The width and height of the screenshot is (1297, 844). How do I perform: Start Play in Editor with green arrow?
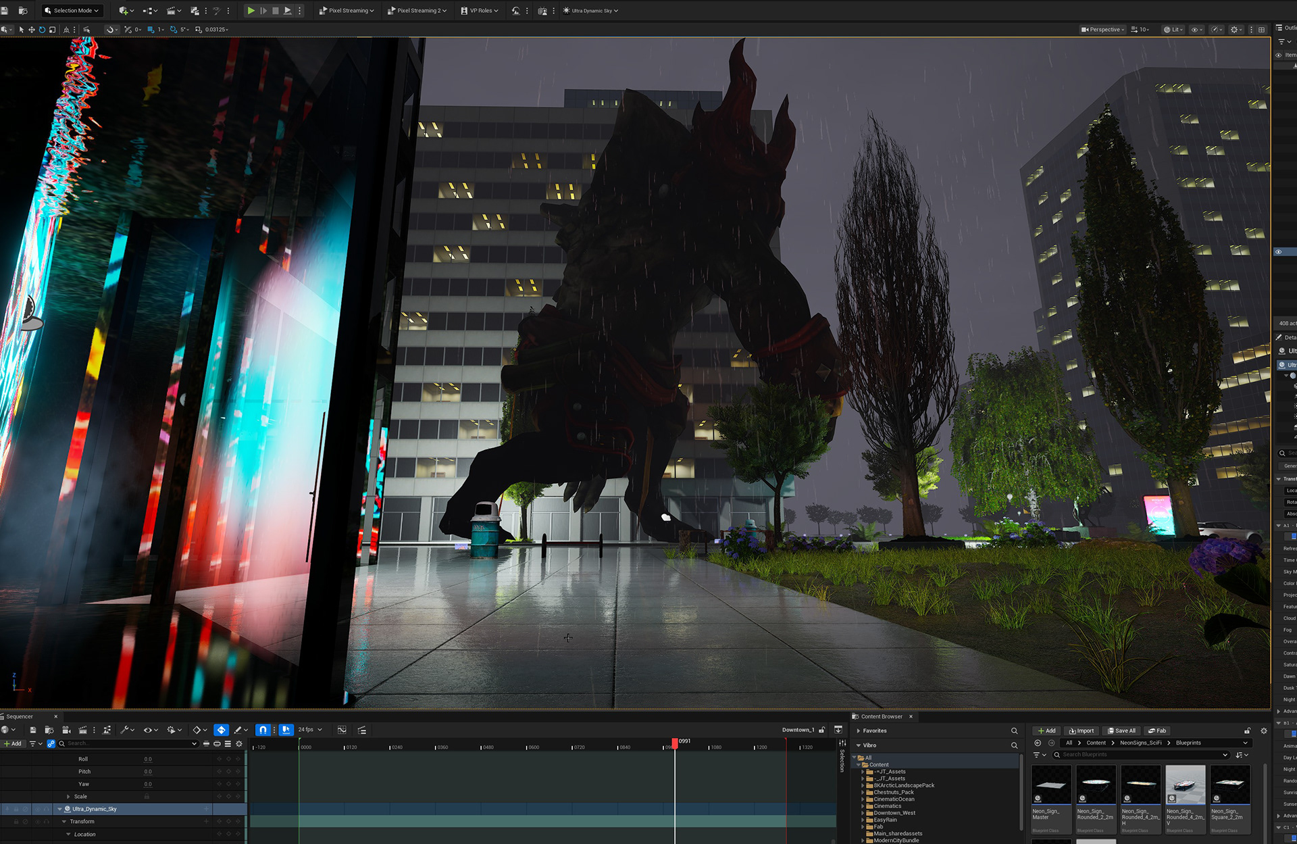pyautogui.click(x=251, y=10)
